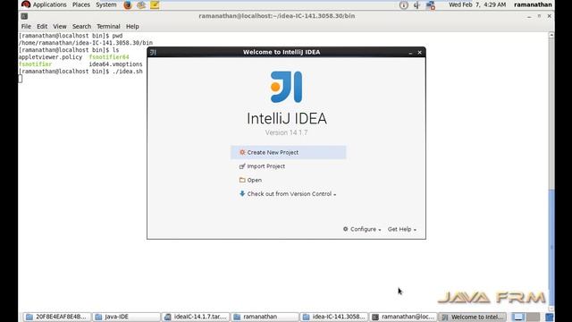Viewport: 572px width, 322px height.
Task: Open the System menu in top panel
Action: (106, 4)
